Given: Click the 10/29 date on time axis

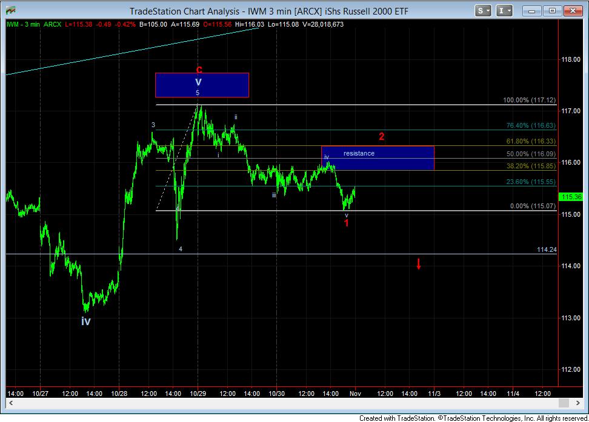Looking at the screenshot, I should tap(198, 394).
